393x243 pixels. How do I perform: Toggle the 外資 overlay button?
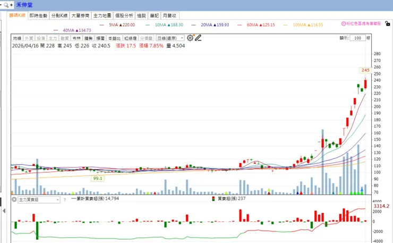click(x=29, y=38)
